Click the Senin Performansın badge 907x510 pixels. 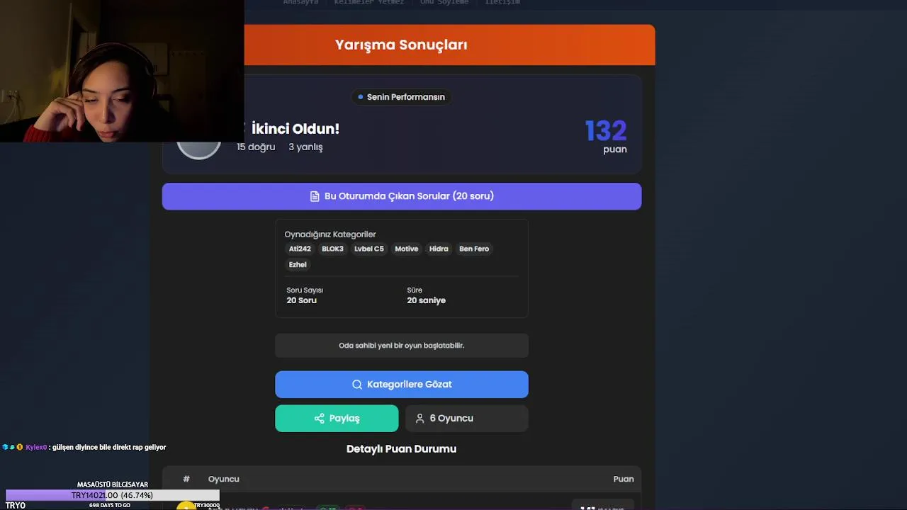coord(401,97)
